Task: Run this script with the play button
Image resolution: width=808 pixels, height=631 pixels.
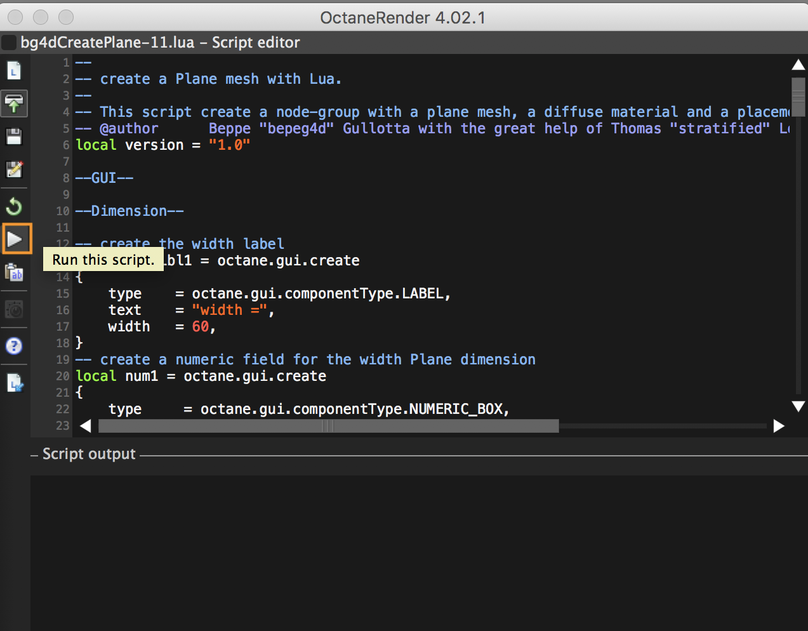Action: (15, 239)
